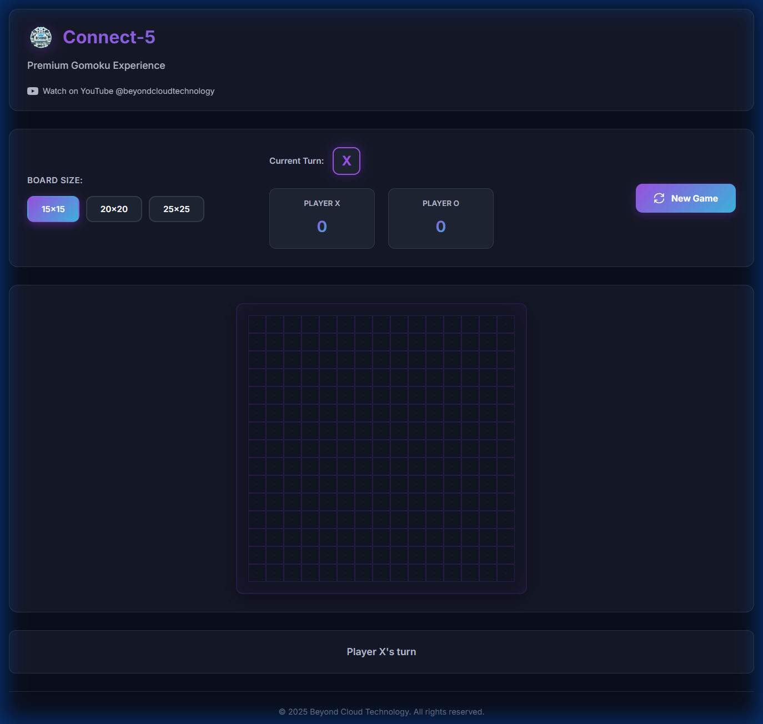763x724 pixels.
Task: Place a piece in the bottom-right corner cell
Action: point(506,573)
